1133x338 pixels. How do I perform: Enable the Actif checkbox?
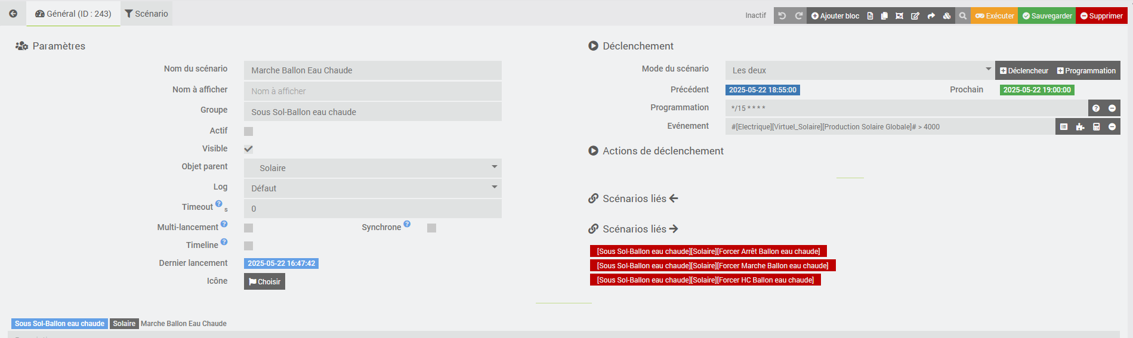[249, 131]
